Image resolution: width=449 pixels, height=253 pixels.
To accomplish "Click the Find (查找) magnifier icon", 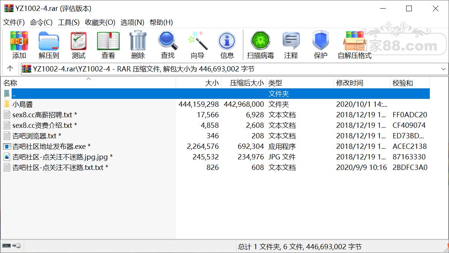I will coord(168,41).
